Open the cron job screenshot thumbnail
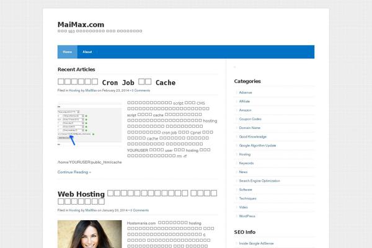Image resolution: width=372 pixels, height=248 pixels. point(90,124)
